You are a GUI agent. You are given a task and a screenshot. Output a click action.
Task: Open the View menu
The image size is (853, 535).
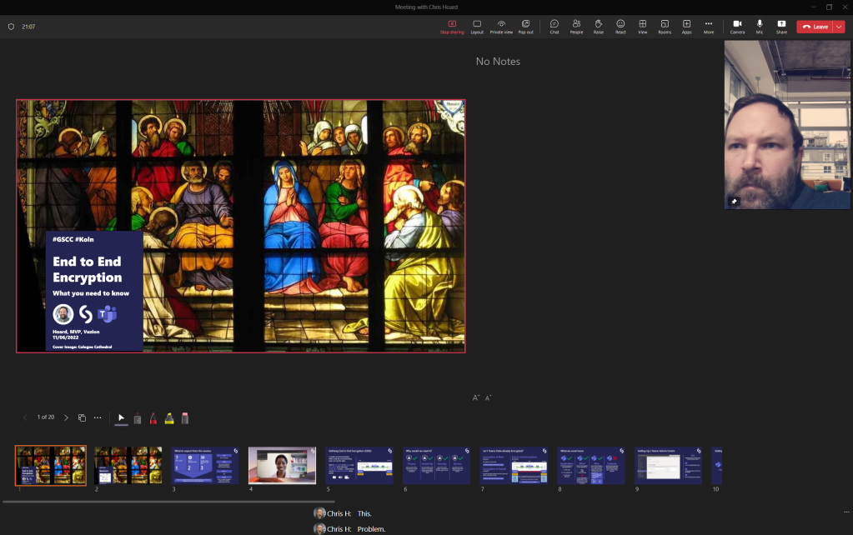tap(643, 27)
